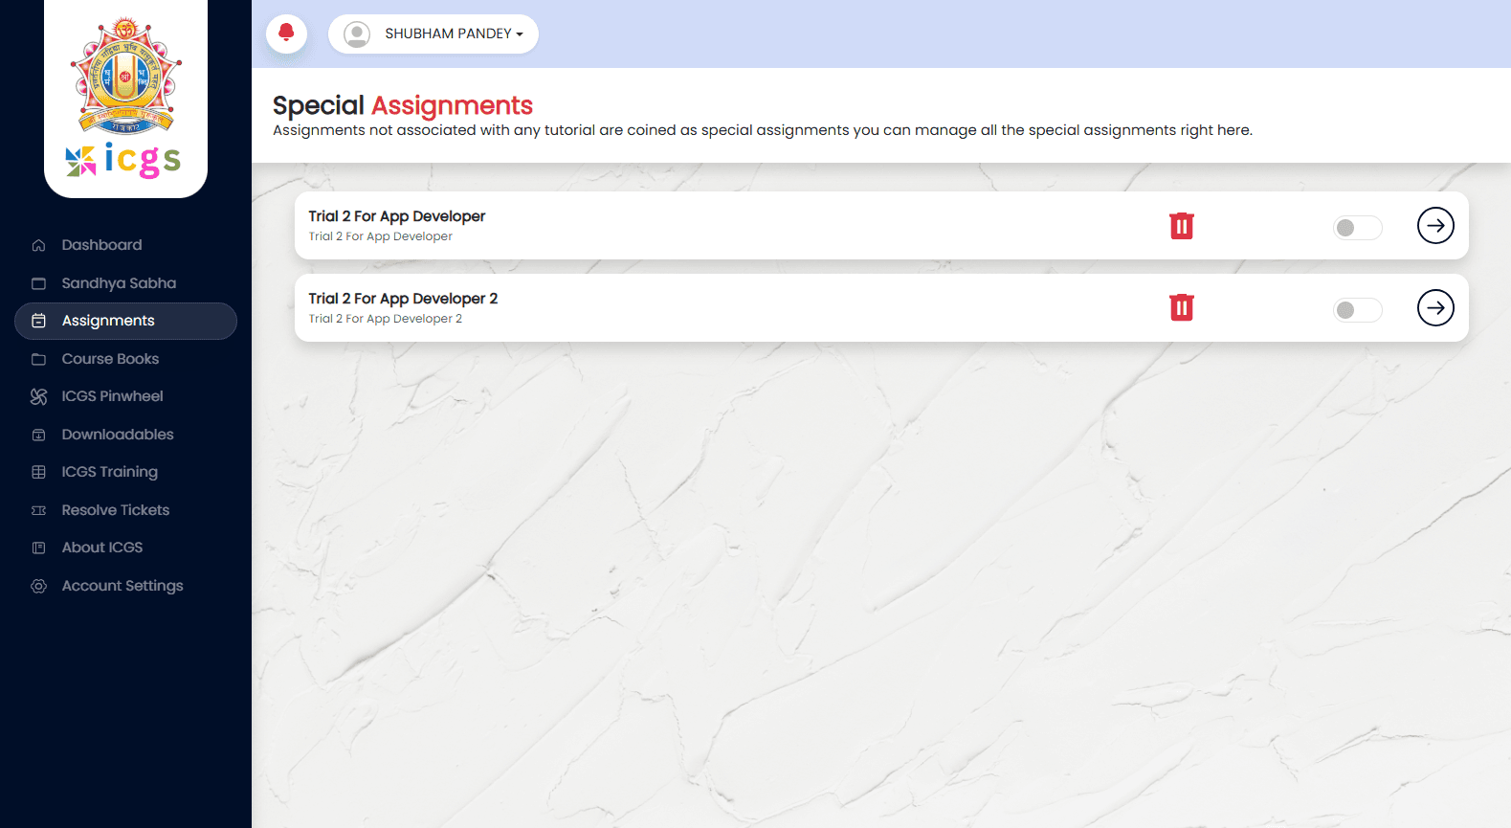1511x828 pixels.
Task: Open the About ICGS page
Action: tap(101, 548)
